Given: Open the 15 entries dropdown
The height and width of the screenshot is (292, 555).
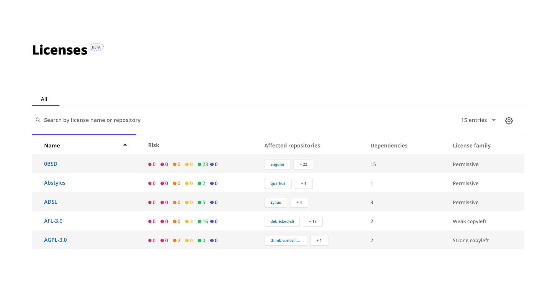Looking at the screenshot, I should coord(478,120).
